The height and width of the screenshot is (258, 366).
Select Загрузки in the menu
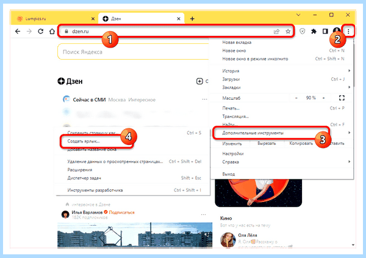(281, 79)
